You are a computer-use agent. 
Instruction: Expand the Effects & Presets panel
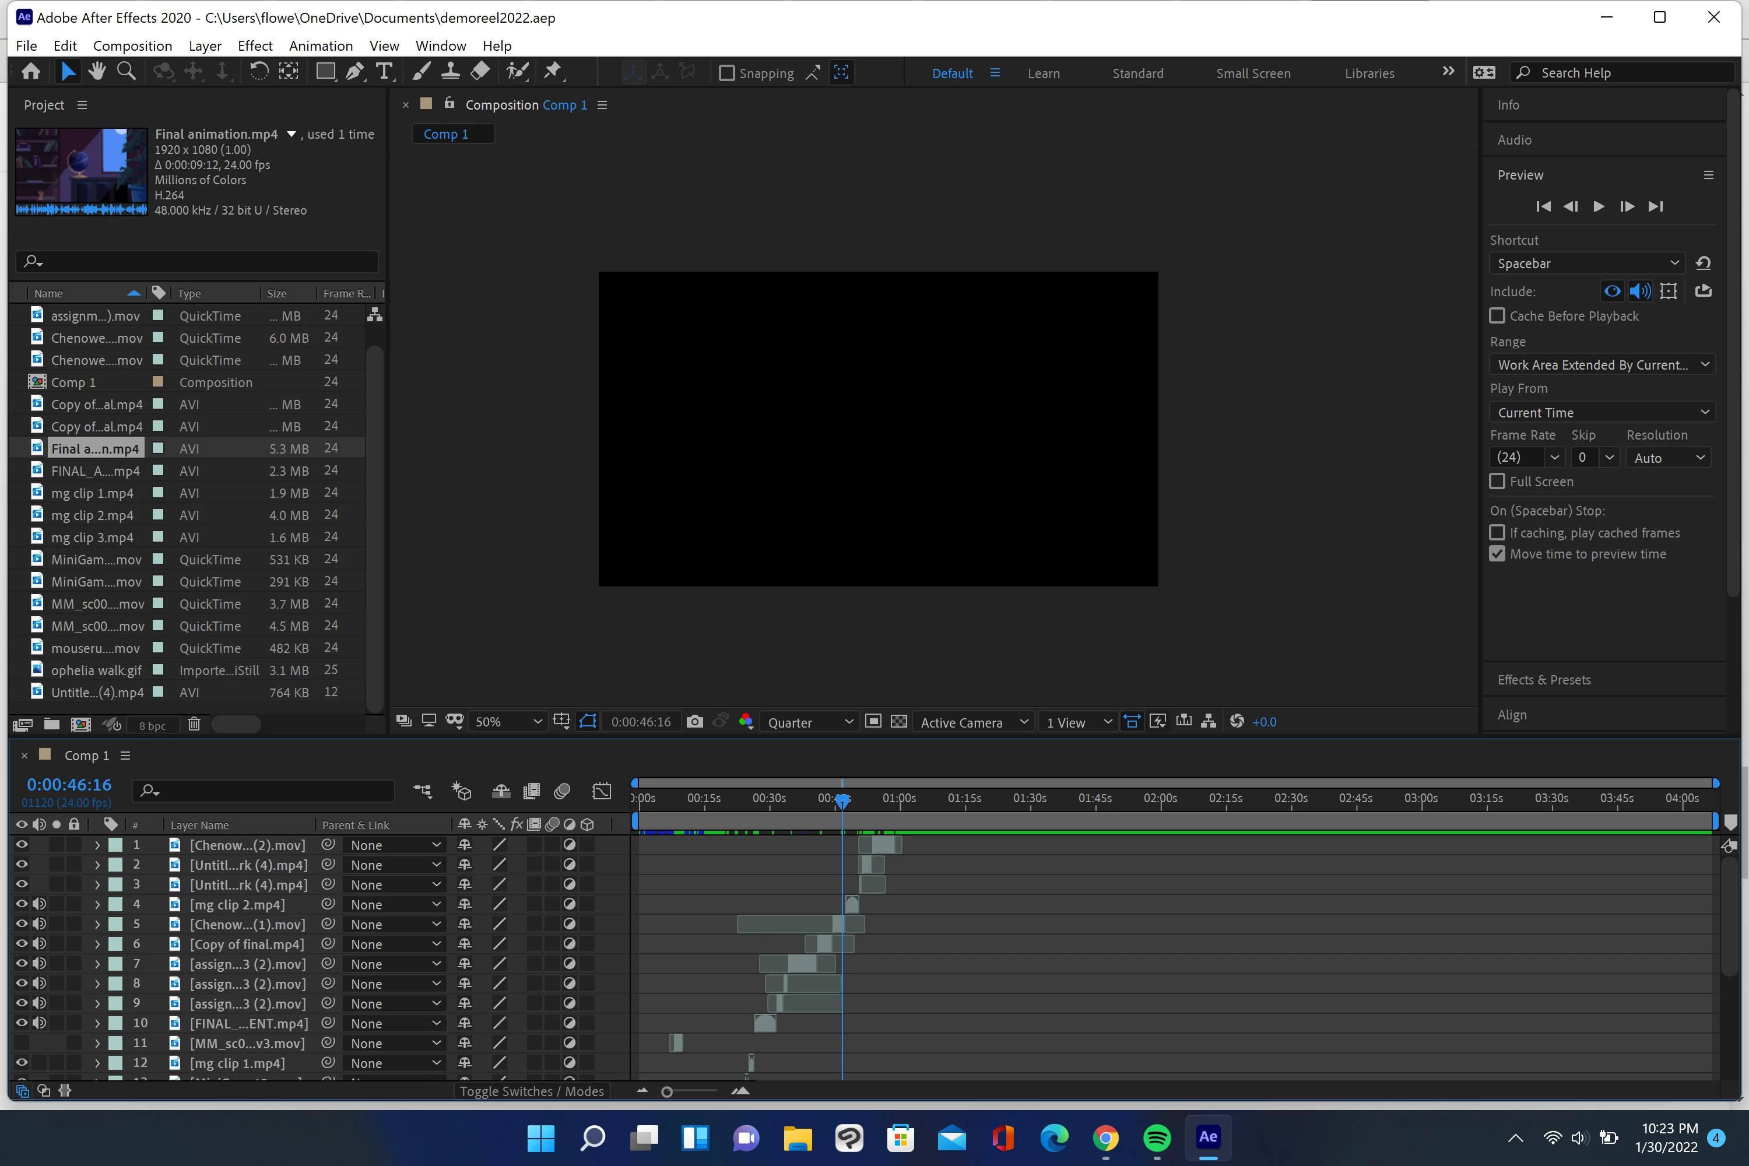(1544, 680)
